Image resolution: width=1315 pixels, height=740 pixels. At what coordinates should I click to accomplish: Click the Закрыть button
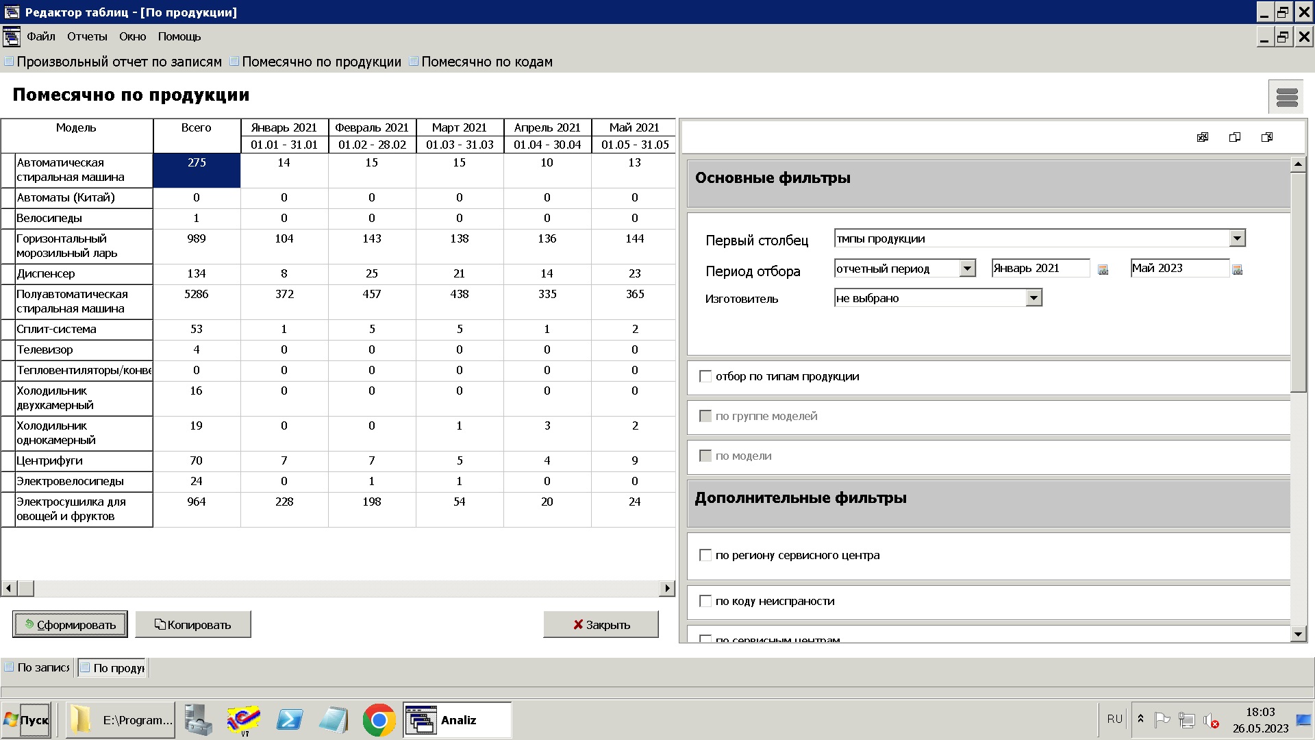[x=600, y=624]
